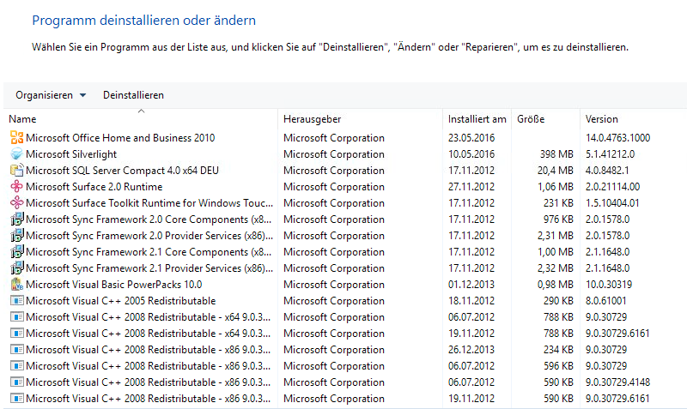Viewport: 687px width, 409px height.
Task: Select "Microsoft SQL Server Compact 4.0 x64 DEU" text
Action: tap(122, 171)
